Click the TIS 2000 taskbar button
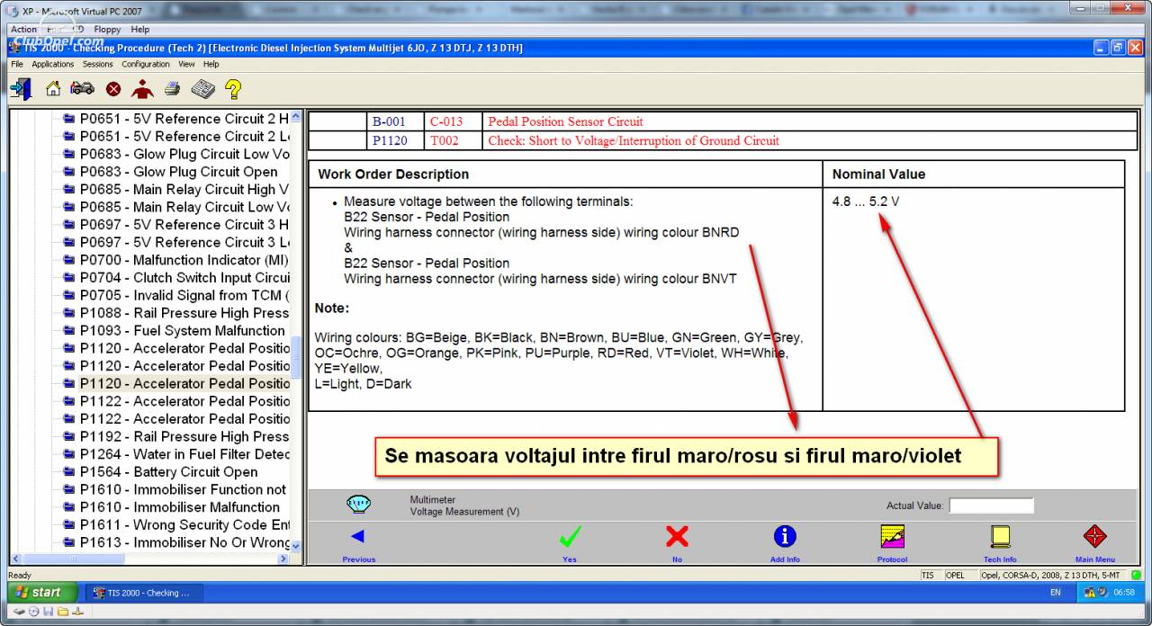Screen dimensions: 1152x626 144,593
